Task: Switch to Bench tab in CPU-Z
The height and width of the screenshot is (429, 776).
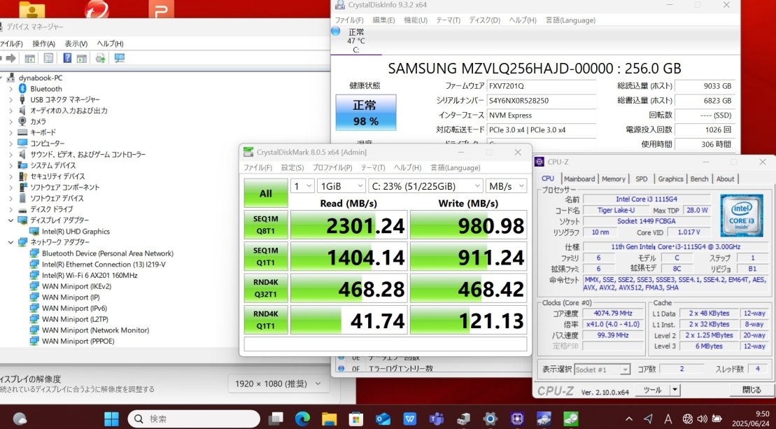Action: click(x=699, y=178)
